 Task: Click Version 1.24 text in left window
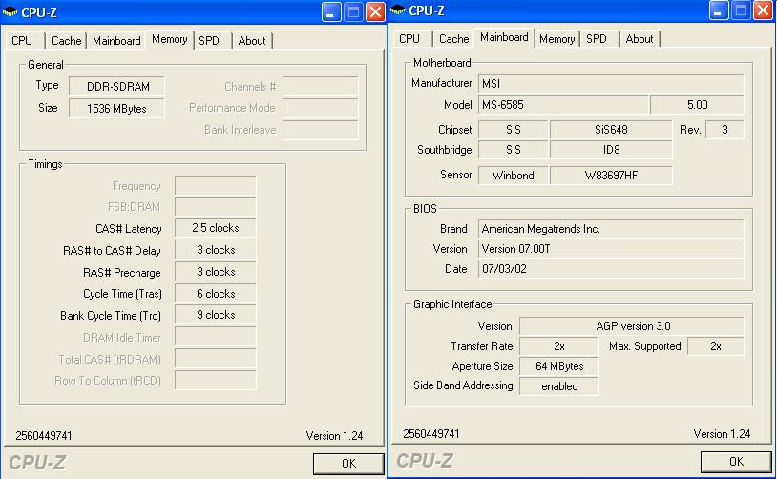pos(334,436)
